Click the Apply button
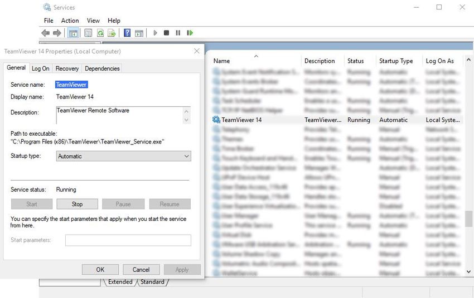The image size is (474, 298). (x=182, y=270)
